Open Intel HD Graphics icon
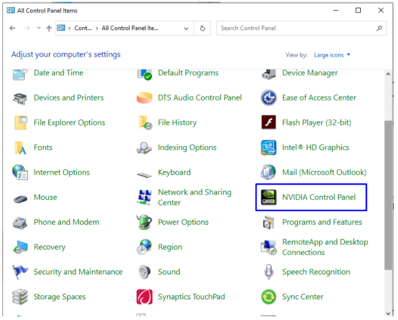 [268, 147]
